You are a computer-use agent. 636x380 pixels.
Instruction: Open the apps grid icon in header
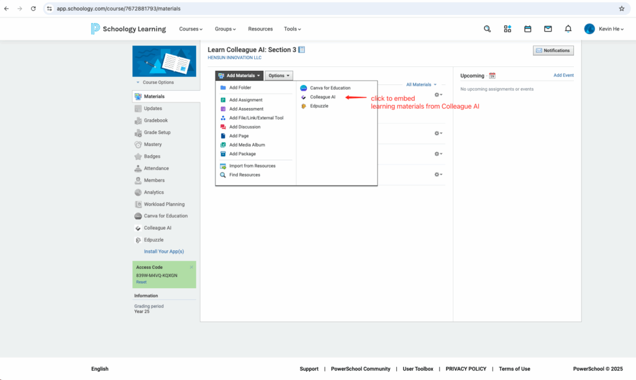click(x=507, y=29)
